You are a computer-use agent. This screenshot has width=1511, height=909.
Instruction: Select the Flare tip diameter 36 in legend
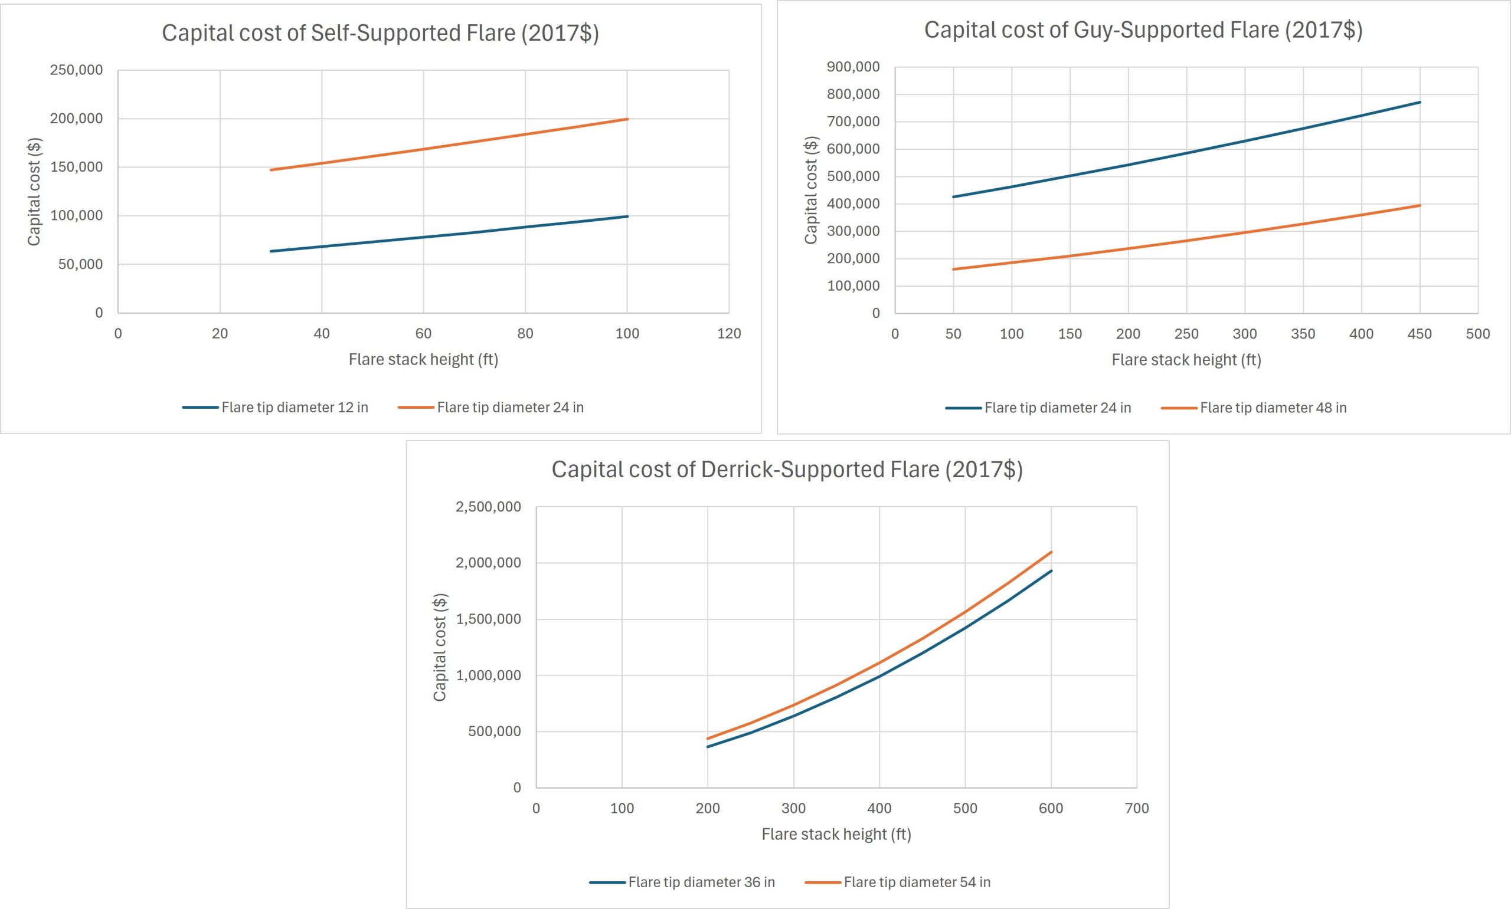[682, 882]
